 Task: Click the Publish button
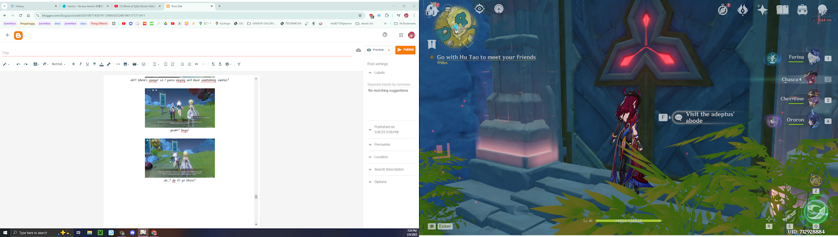click(x=405, y=50)
